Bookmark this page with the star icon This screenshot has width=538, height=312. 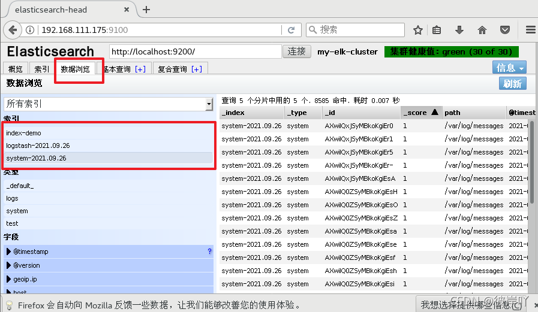pyautogui.click(x=417, y=30)
